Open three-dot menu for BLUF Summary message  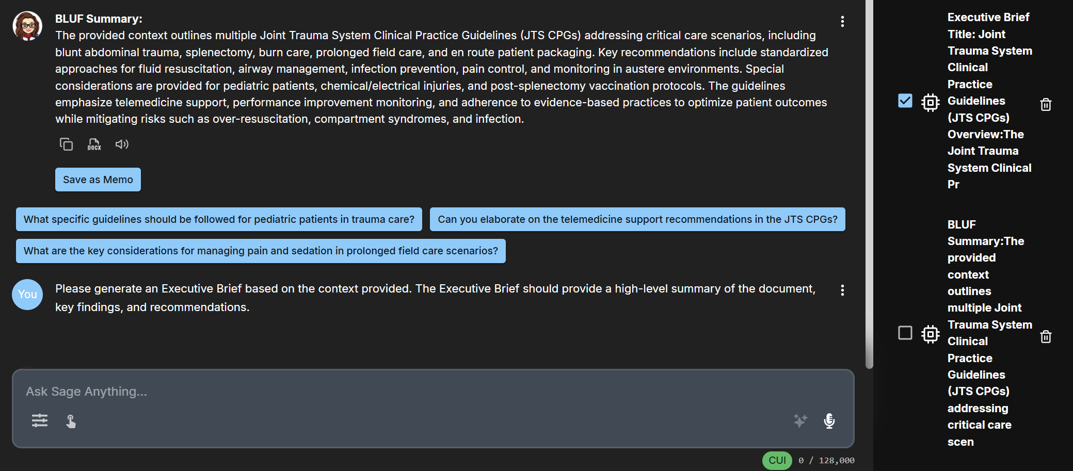pyautogui.click(x=842, y=22)
